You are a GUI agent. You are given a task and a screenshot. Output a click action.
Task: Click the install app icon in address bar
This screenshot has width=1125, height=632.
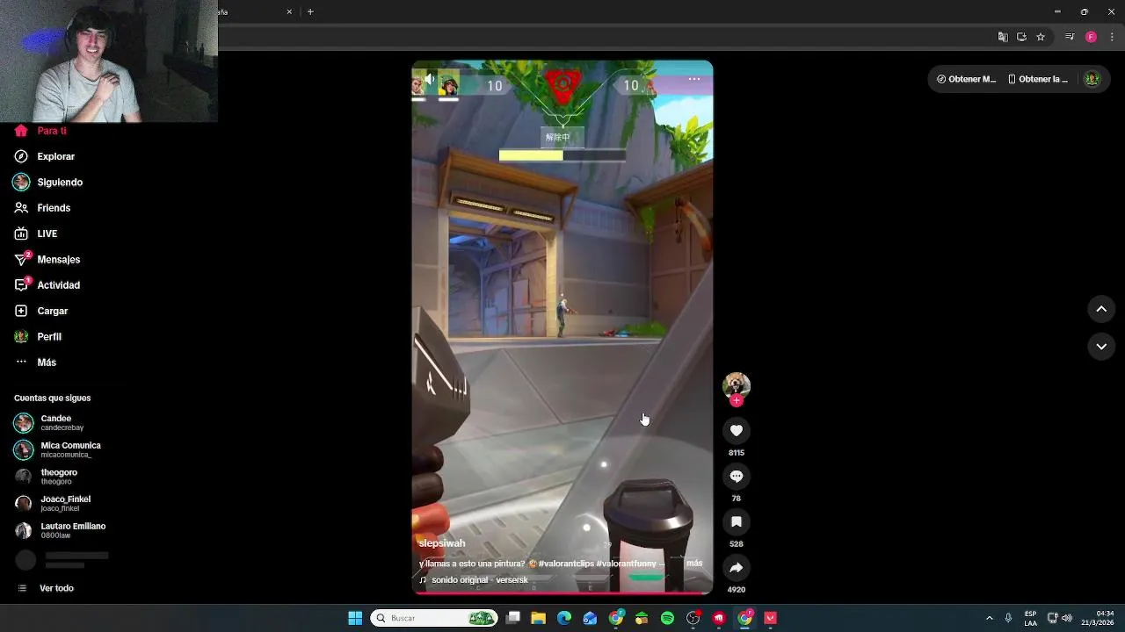click(1021, 37)
